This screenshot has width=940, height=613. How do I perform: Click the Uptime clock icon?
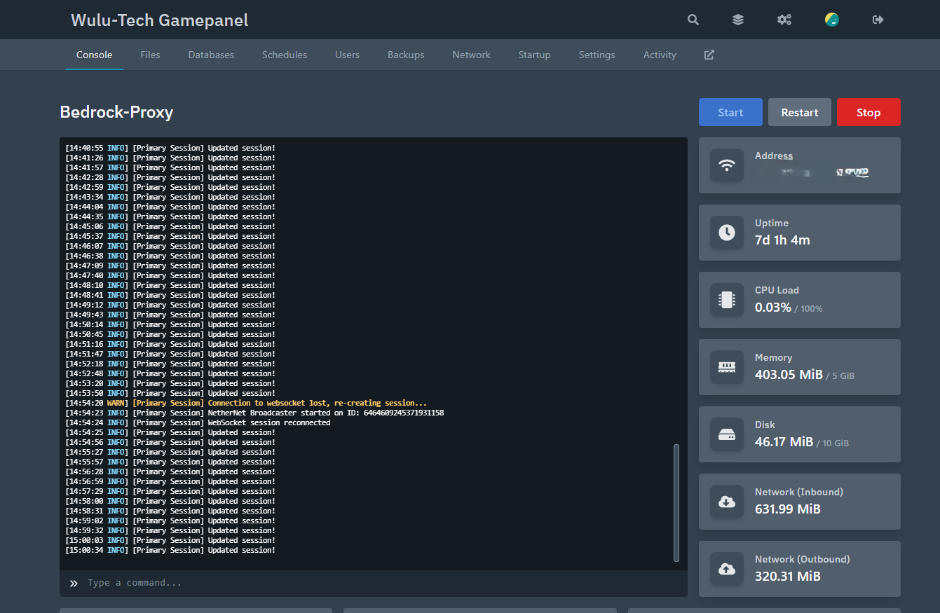(x=727, y=233)
